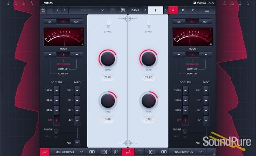
Task: Open the USB ID:10196 device dropdown
Action: click(188, 152)
